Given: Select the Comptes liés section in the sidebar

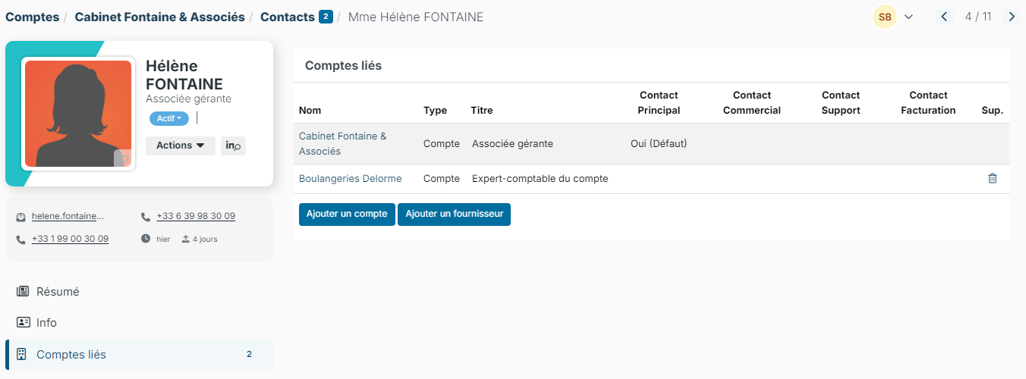Looking at the screenshot, I should (x=139, y=354).
